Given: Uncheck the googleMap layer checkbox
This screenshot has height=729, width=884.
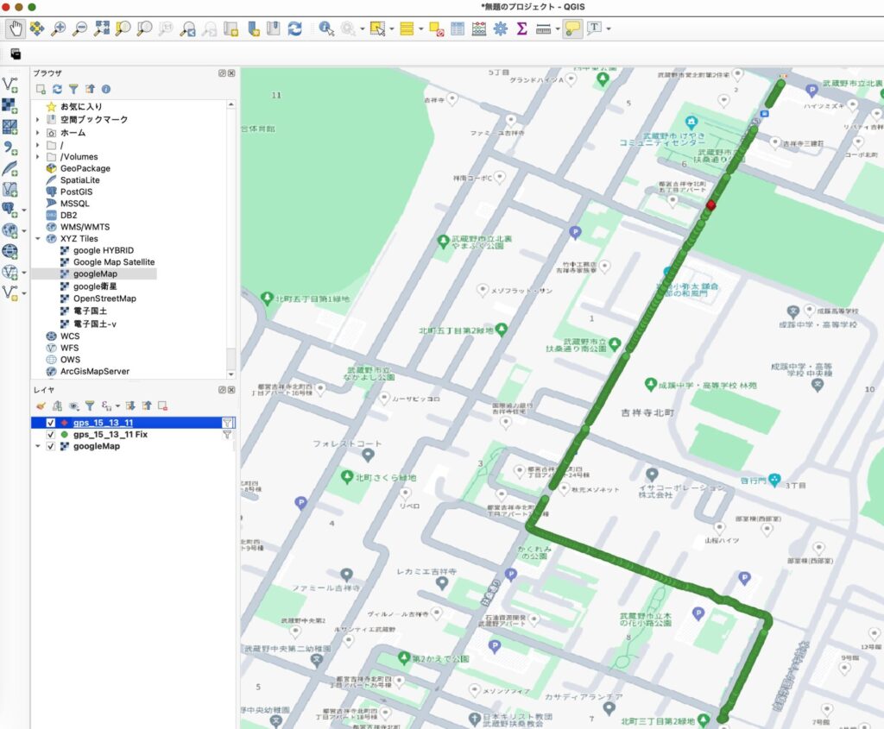Looking at the screenshot, I should 51,446.
